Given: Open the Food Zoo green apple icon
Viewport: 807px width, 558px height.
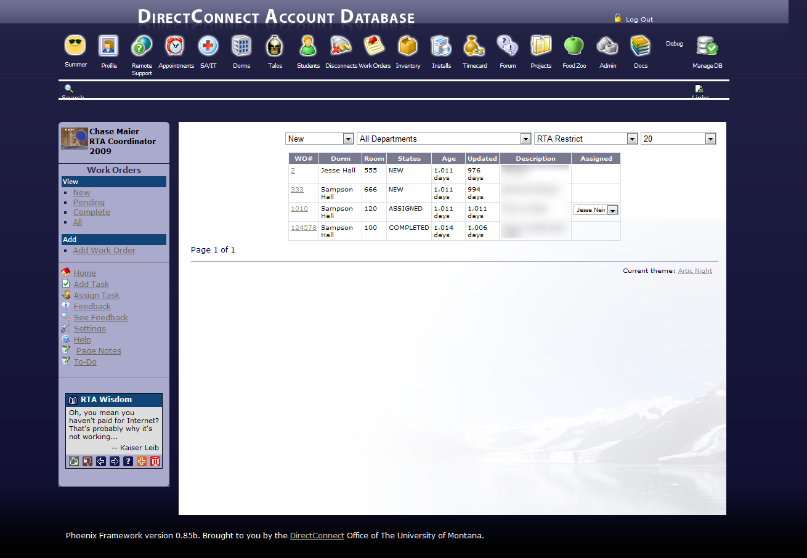Looking at the screenshot, I should click(574, 46).
